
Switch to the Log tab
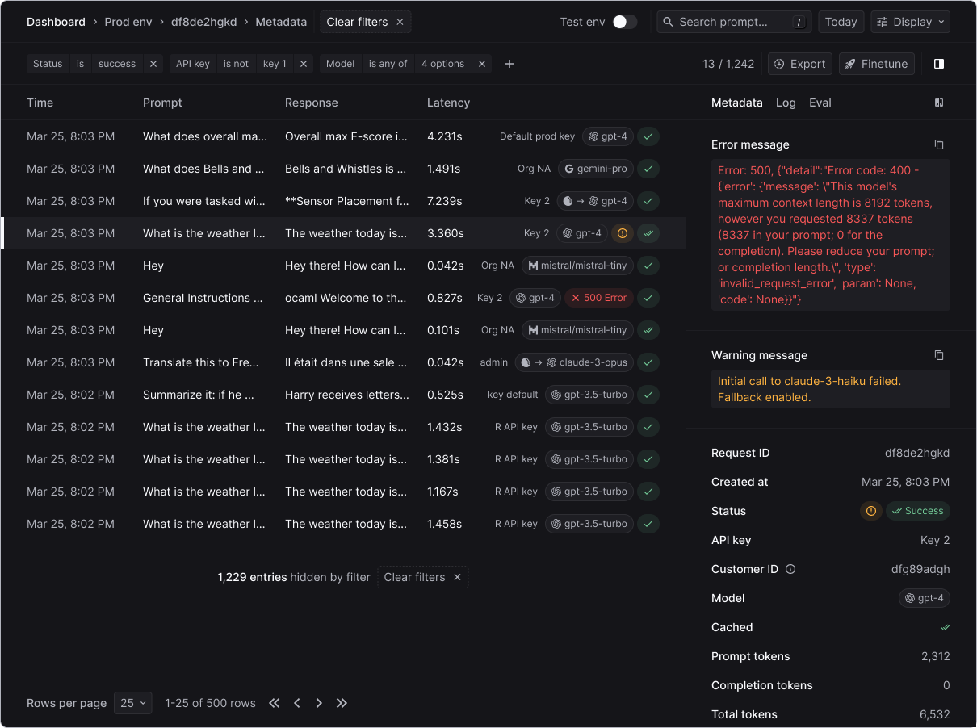786,103
